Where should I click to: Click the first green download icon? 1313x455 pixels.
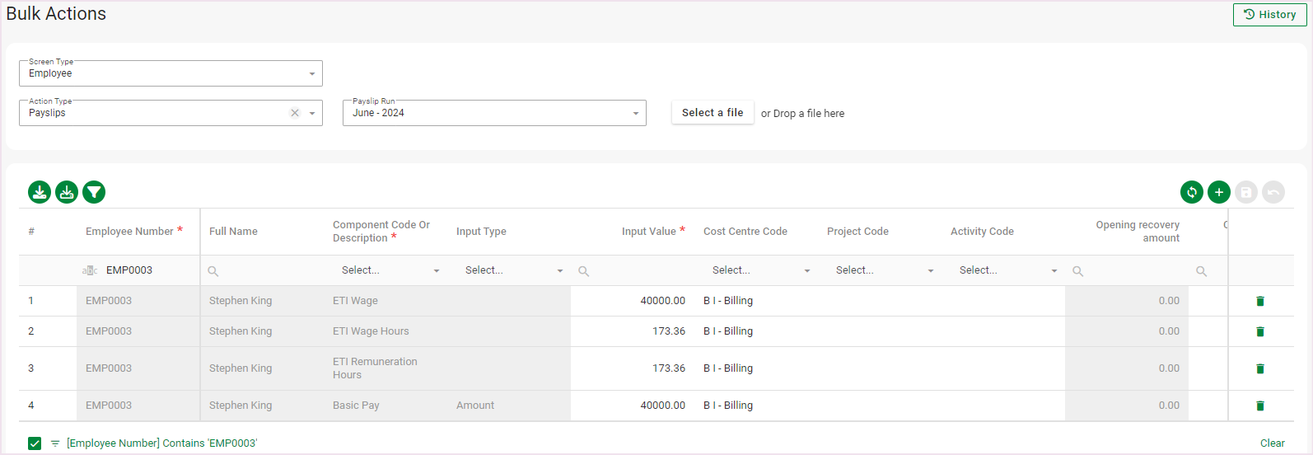tap(40, 192)
